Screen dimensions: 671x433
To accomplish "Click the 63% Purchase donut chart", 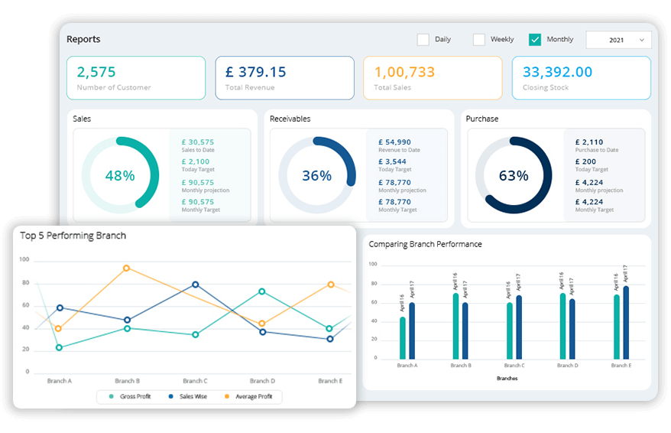I will click(x=514, y=175).
